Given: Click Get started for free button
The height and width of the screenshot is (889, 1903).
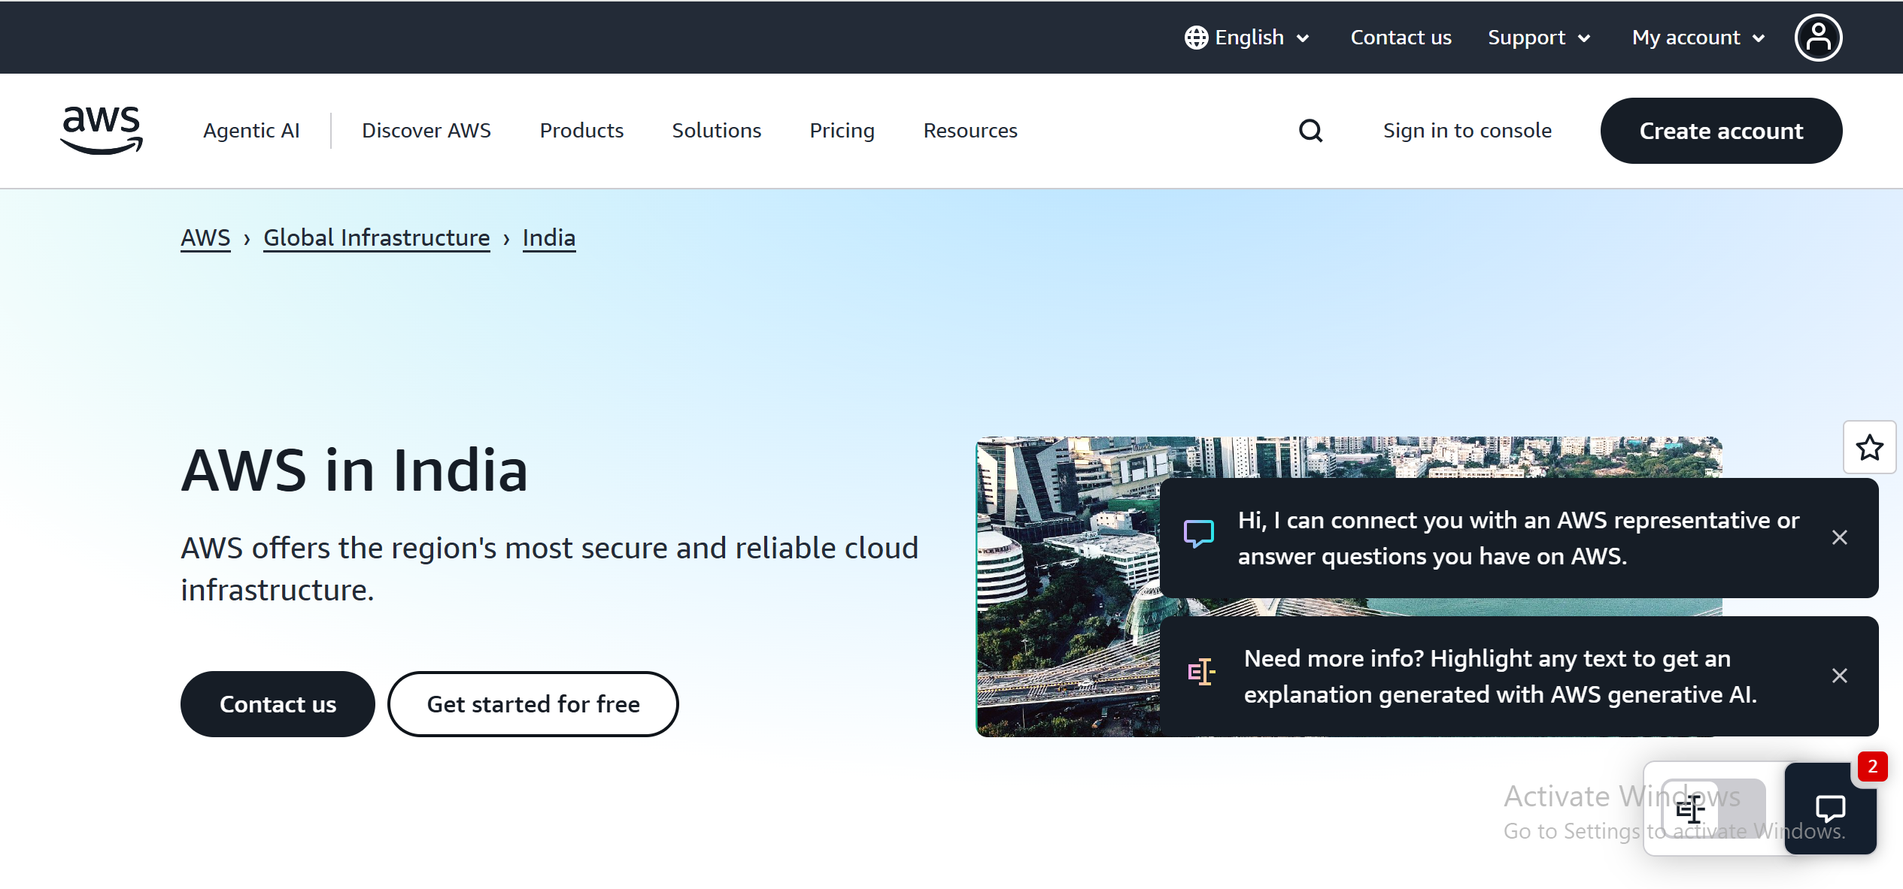Looking at the screenshot, I should 533,704.
